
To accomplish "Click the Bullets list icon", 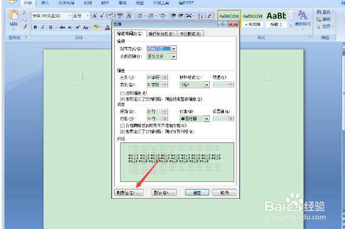I will pos(140,16).
